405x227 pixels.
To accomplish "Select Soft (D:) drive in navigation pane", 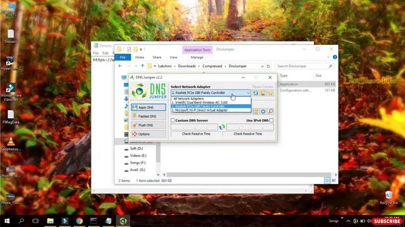I will pyautogui.click(x=137, y=149).
